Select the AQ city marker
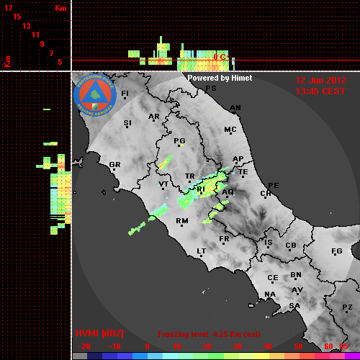360x360 pixels. click(x=228, y=197)
